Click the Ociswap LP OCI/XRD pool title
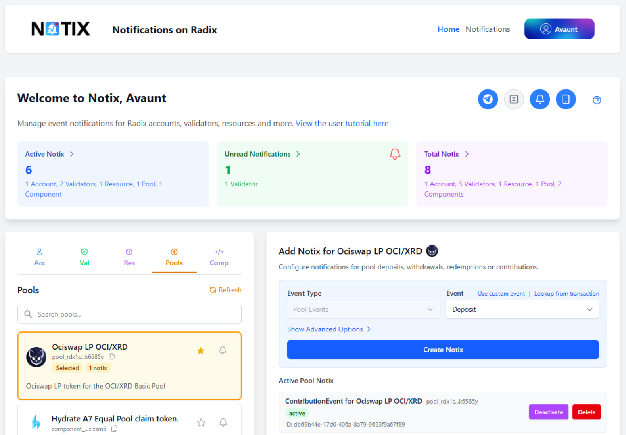Viewport: 626px width, 435px height. point(90,347)
